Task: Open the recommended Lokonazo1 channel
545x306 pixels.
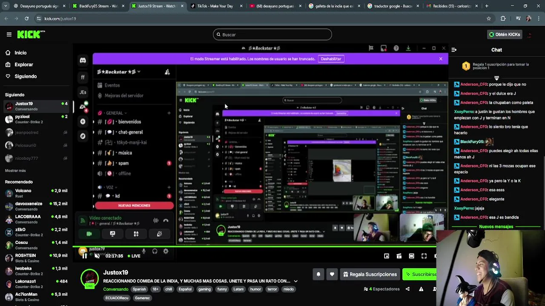Action: 36,284
